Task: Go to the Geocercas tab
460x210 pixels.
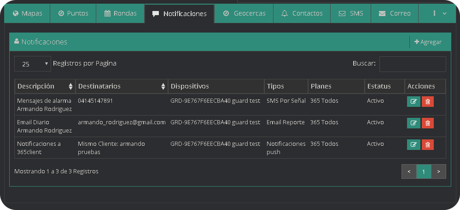Action: tap(244, 13)
